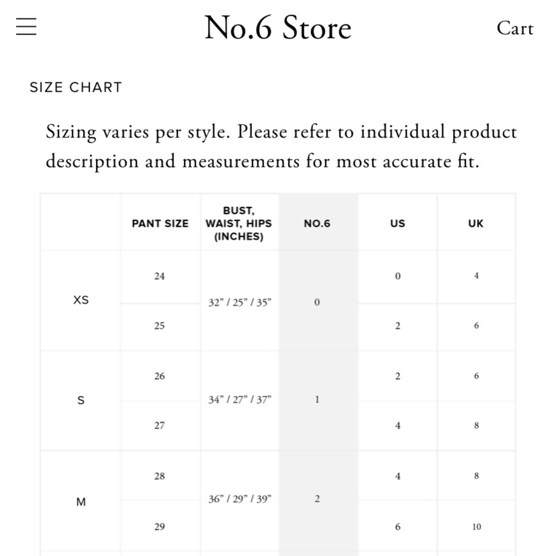This screenshot has width=556, height=556.
Task: Click the SIZE CHART heading
Action: (x=76, y=87)
